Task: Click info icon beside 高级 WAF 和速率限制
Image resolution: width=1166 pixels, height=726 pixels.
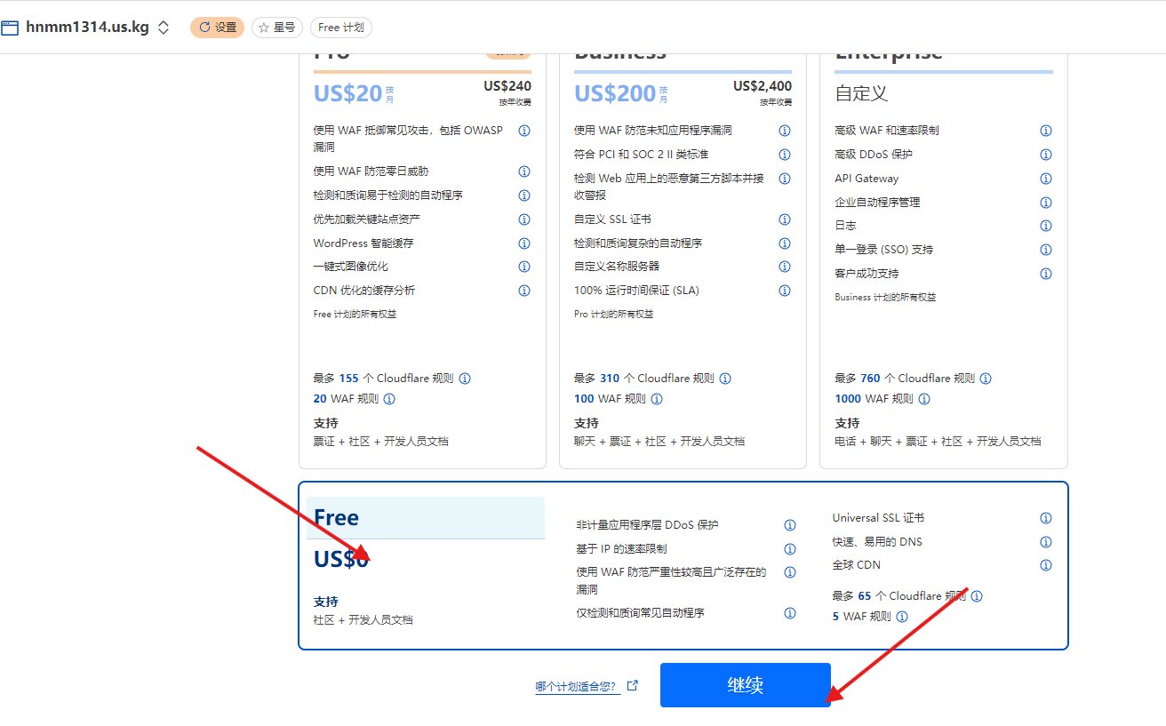Action: tap(1046, 131)
